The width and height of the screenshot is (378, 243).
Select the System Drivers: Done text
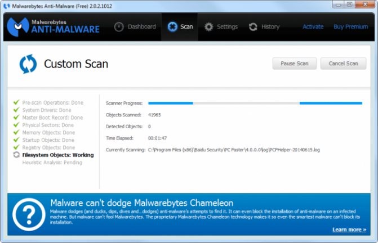click(47, 110)
